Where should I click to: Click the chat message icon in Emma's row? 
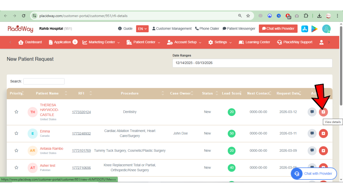tap(312, 133)
